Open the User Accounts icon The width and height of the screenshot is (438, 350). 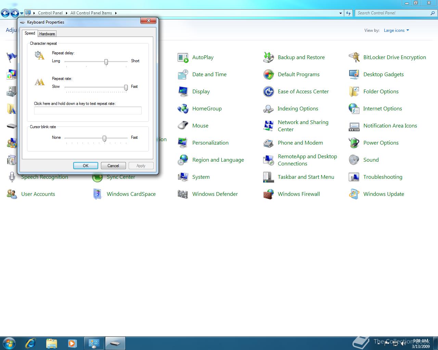[x=12, y=194]
